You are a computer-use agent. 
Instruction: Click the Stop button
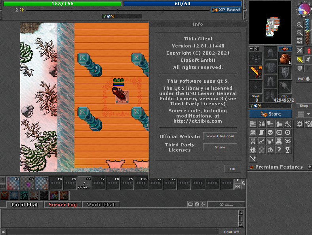coord(304,106)
